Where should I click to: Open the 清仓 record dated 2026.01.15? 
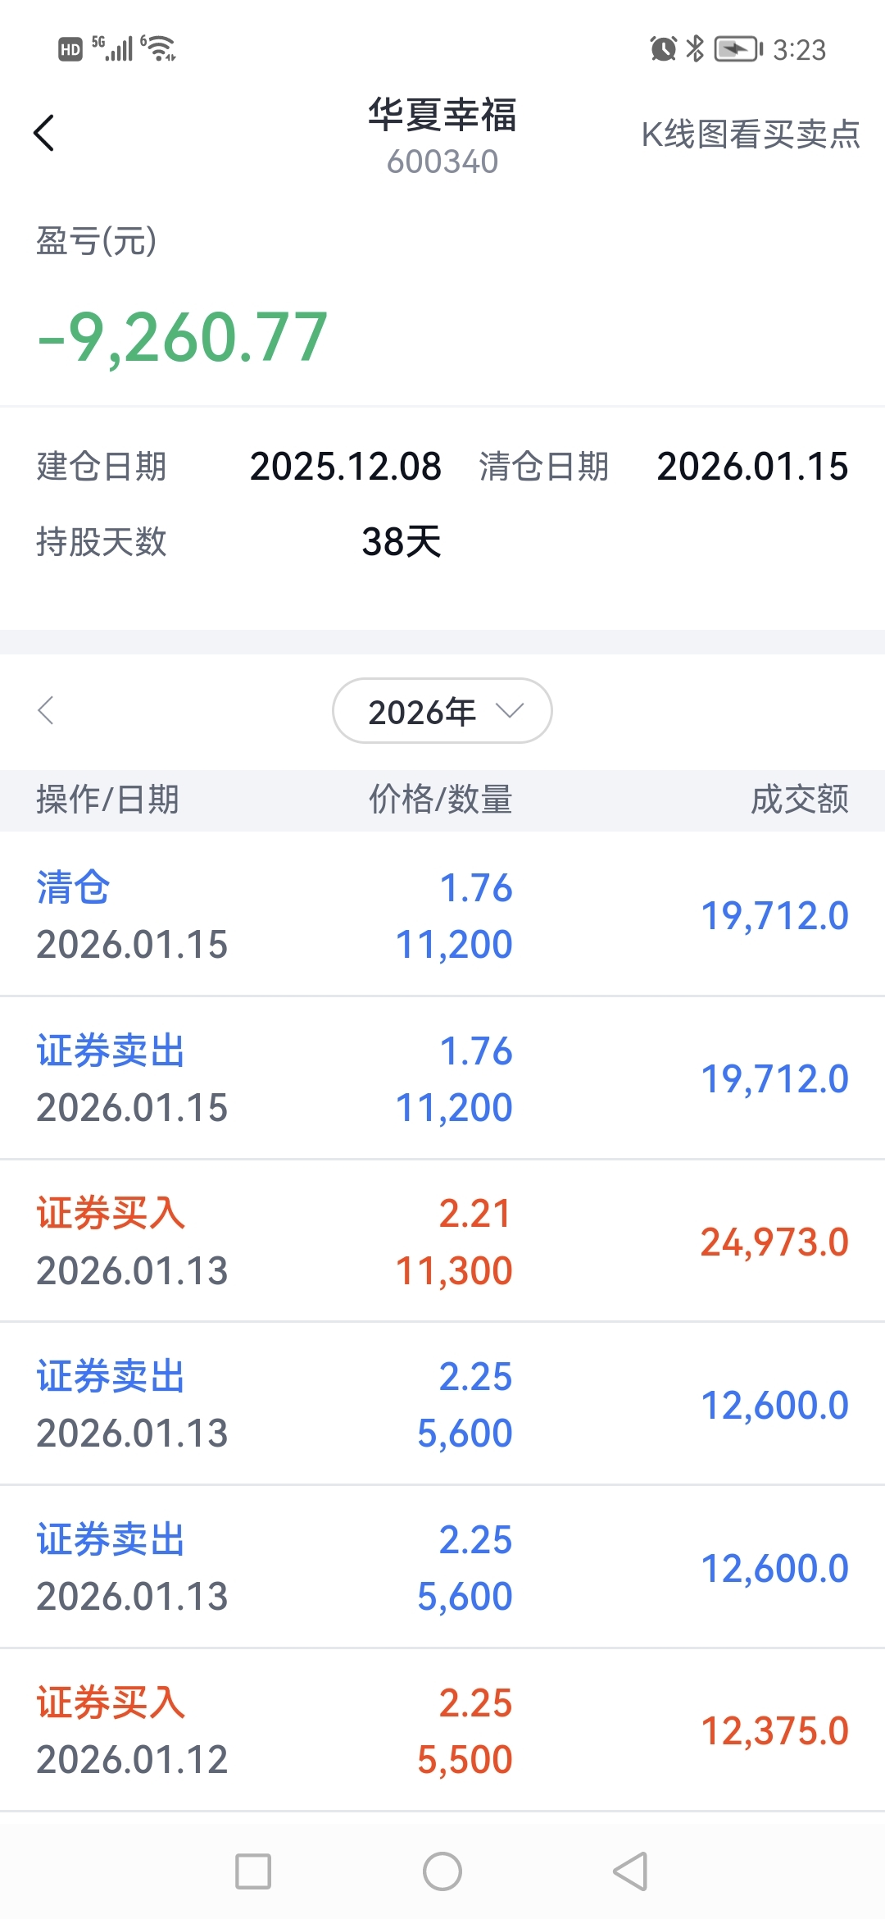tap(442, 914)
